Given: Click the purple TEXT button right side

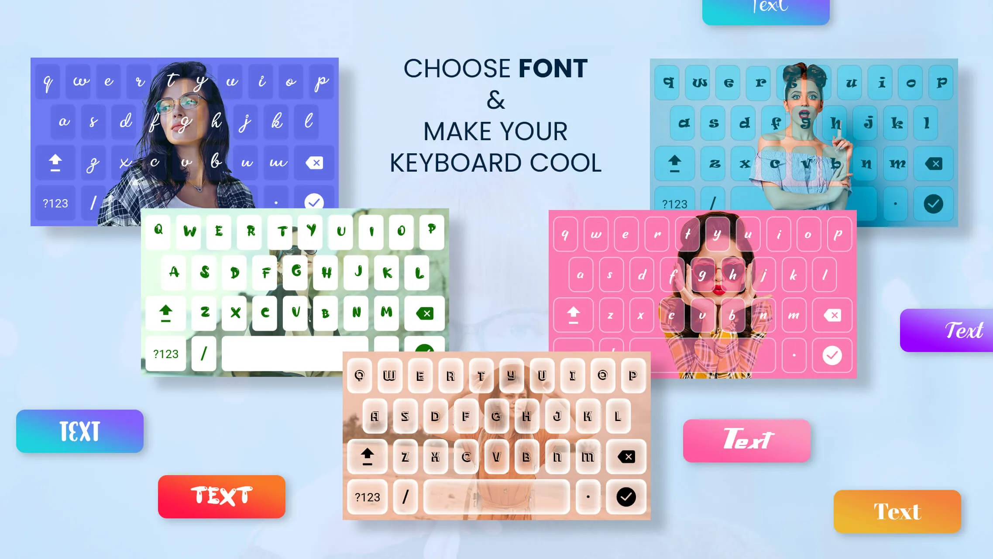Looking at the screenshot, I should point(955,330).
